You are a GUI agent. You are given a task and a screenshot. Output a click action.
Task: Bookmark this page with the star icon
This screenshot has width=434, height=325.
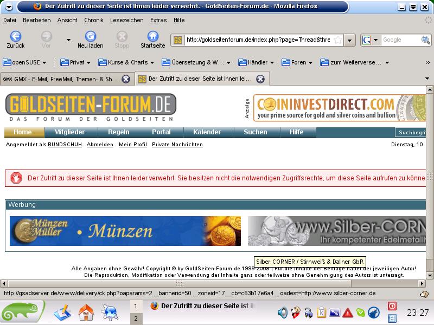[x=337, y=40]
